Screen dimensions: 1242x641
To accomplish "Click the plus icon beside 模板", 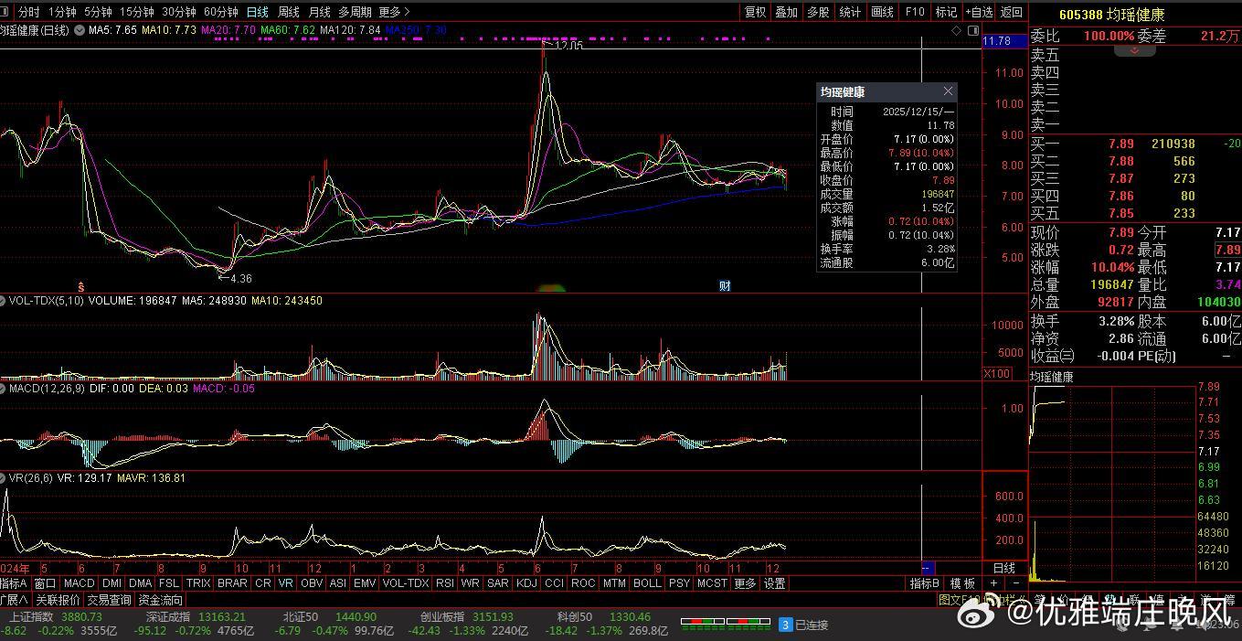I will (995, 583).
